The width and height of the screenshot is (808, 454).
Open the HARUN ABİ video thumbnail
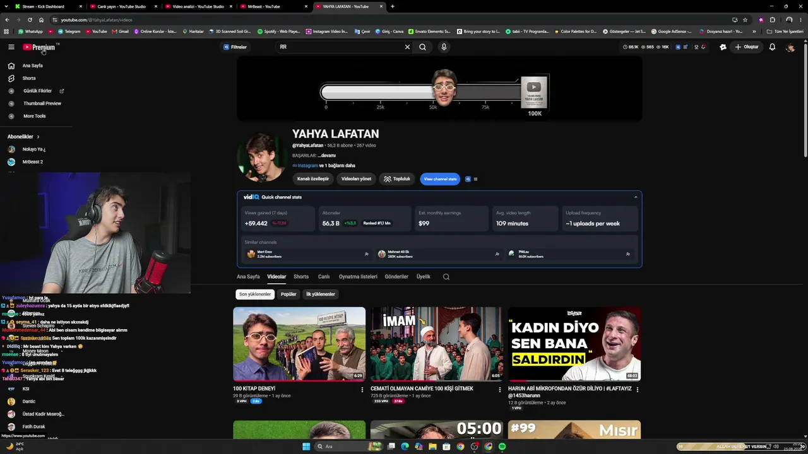pyautogui.click(x=574, y=344)
